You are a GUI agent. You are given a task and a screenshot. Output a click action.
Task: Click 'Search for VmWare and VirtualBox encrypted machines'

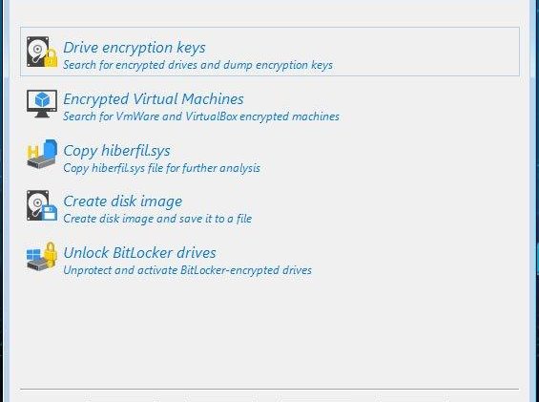tap(201, 116)
